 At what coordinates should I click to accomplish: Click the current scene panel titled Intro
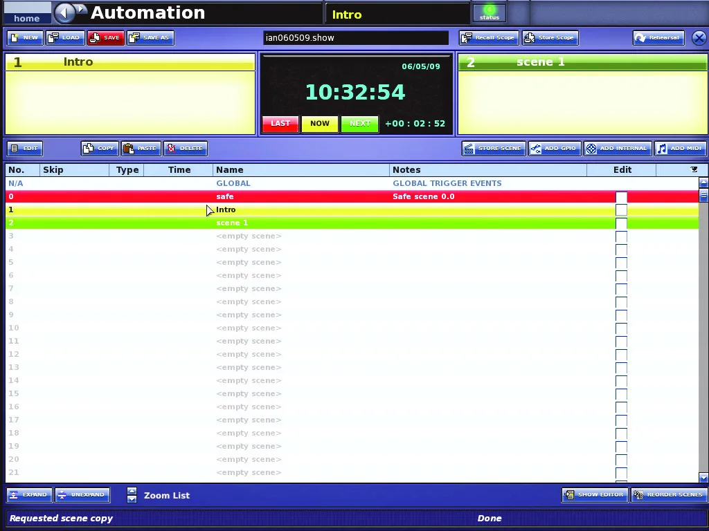coord(130,94)
